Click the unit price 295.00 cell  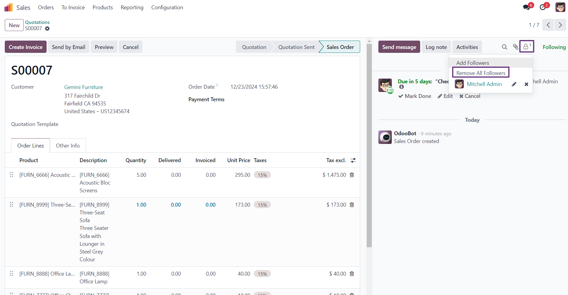click(x=242, y=175)
